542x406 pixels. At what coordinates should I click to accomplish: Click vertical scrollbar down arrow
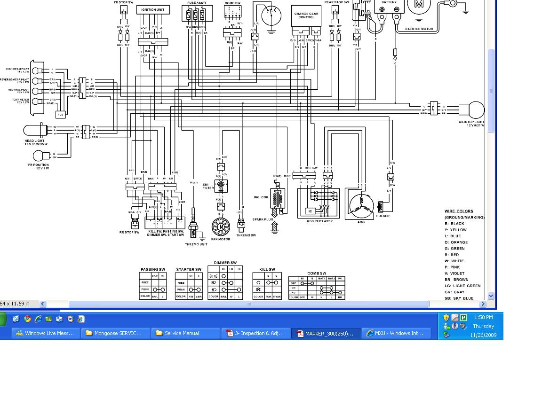(491, 296)
